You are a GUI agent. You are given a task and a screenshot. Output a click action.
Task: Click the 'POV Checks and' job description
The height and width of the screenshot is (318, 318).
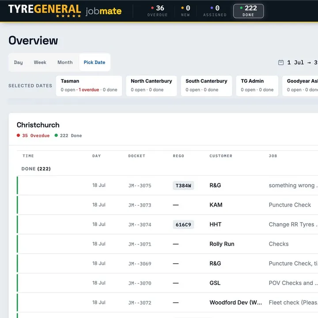[x=293, y=283]
